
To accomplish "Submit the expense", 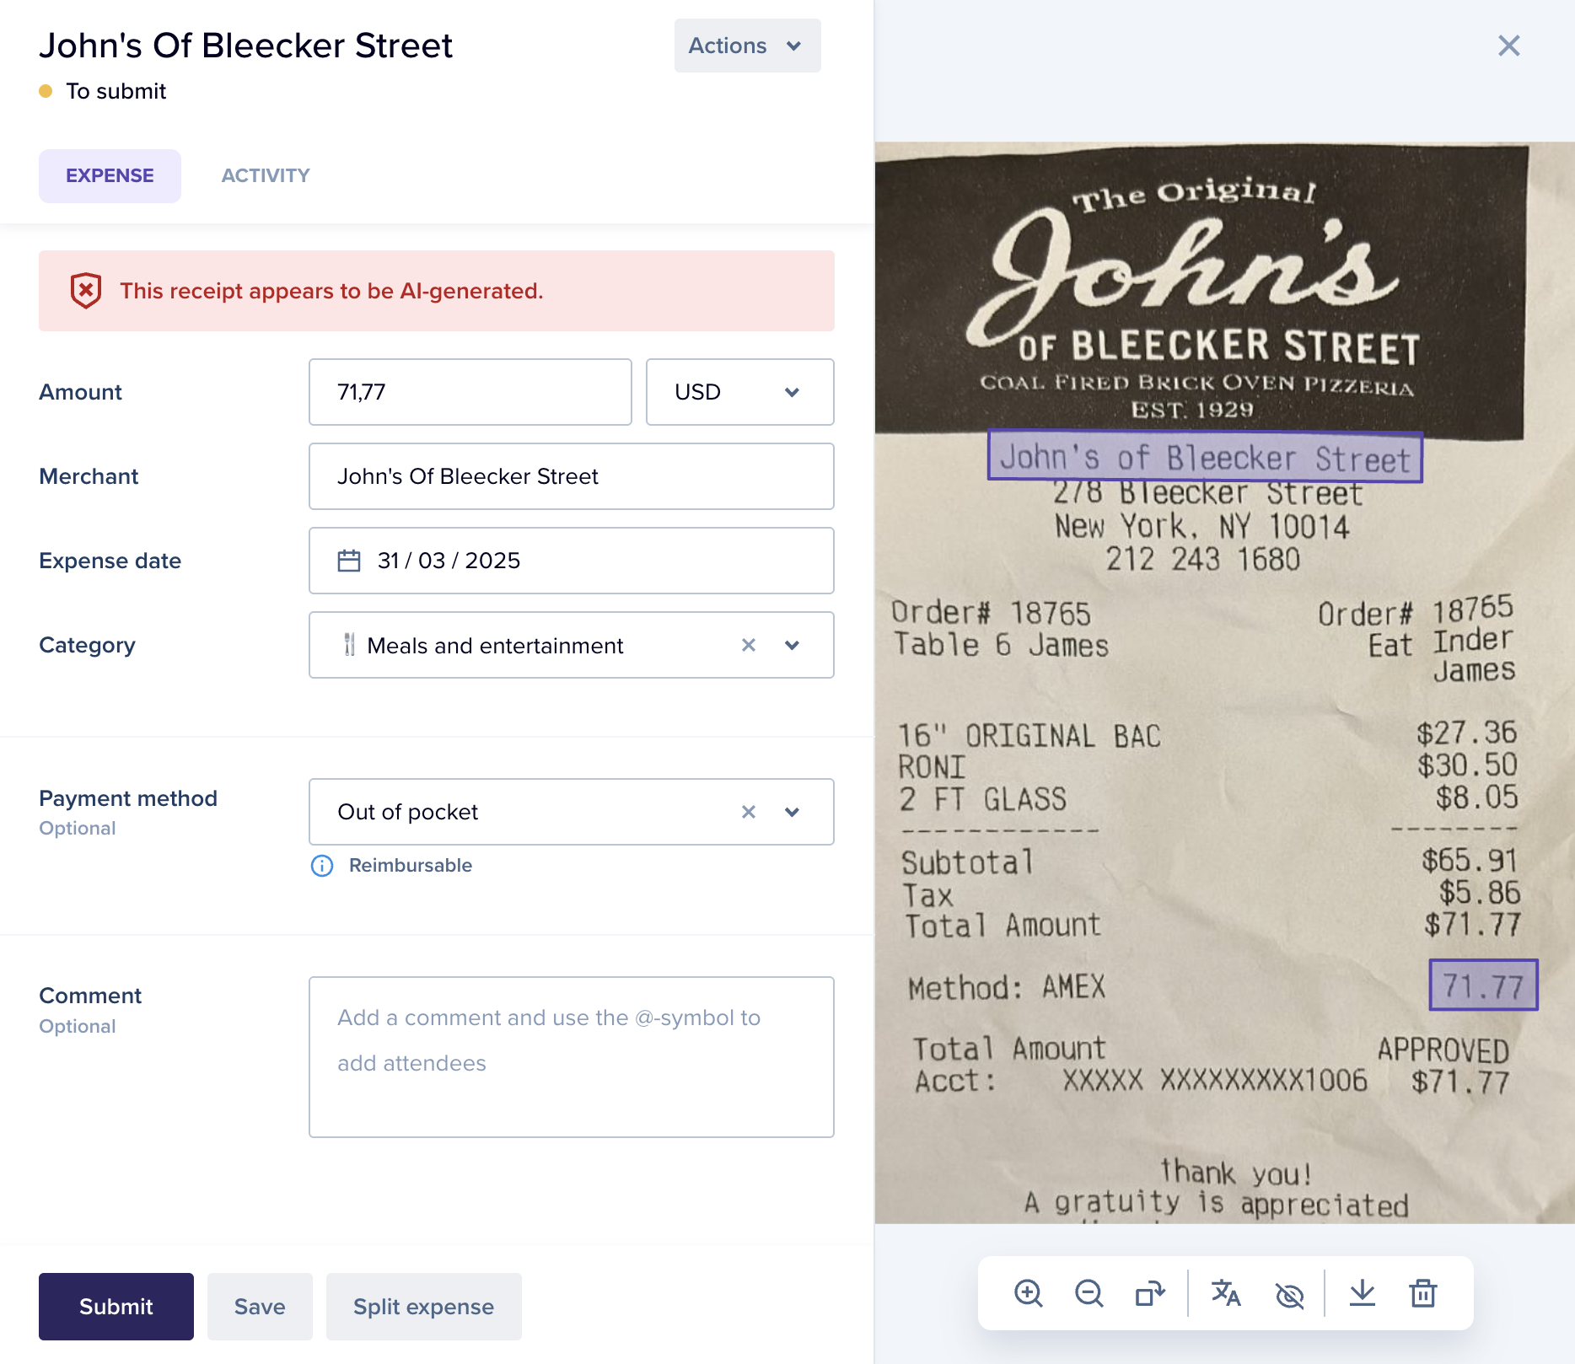I will click(x=116, y=1307).
